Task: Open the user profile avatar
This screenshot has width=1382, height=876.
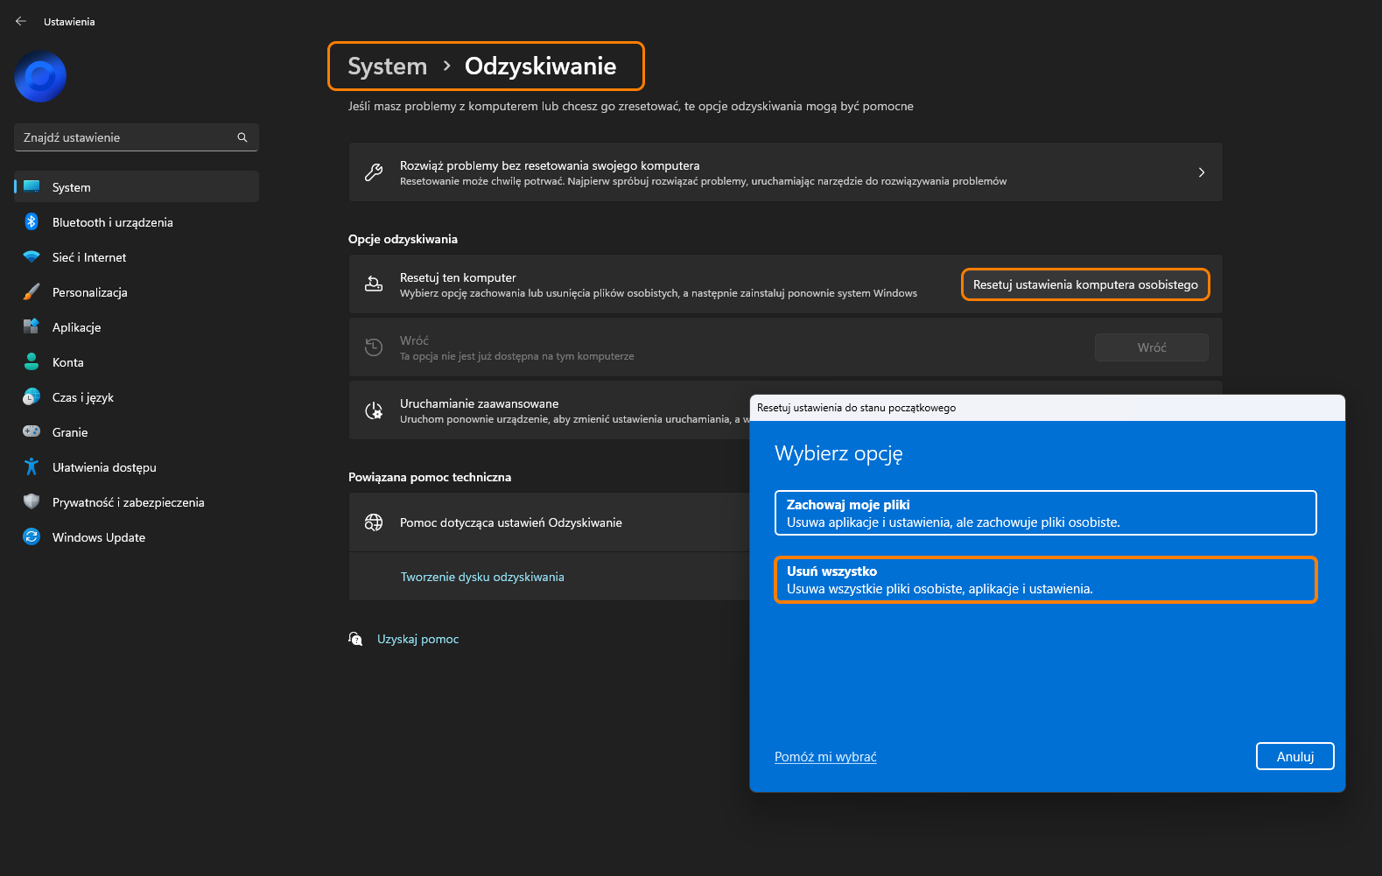Action: [x=40, y=77]
